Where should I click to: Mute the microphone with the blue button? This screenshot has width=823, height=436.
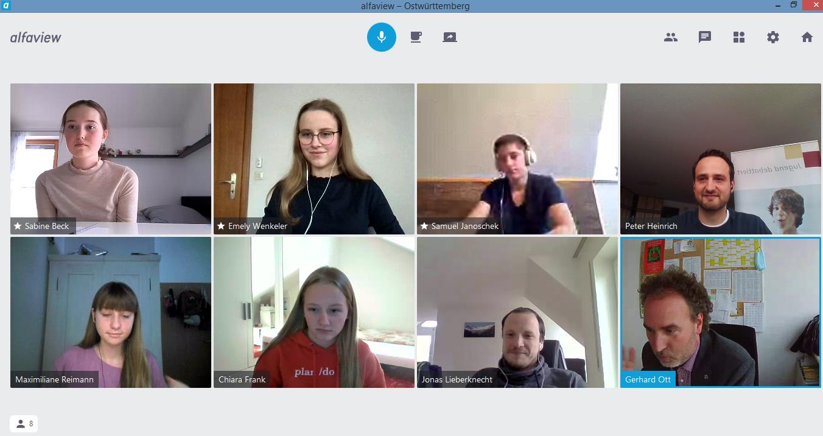382,37
